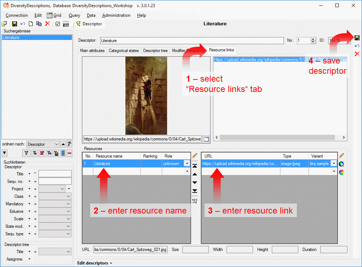Switch to the Descriptor tree tab

[x=155, y=51]
